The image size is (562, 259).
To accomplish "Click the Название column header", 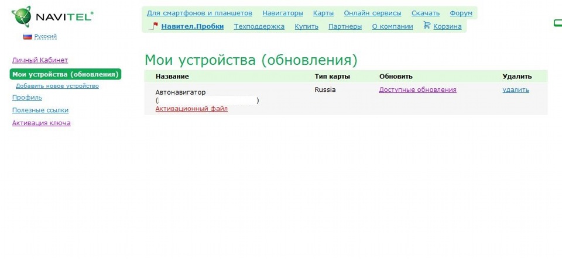I will (x=172, y=77).
